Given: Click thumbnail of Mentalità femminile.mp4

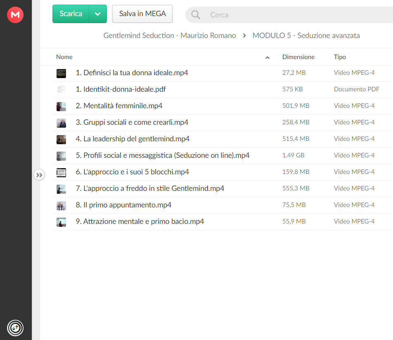Looking at the screenshot, I should (x=61, y=107).
